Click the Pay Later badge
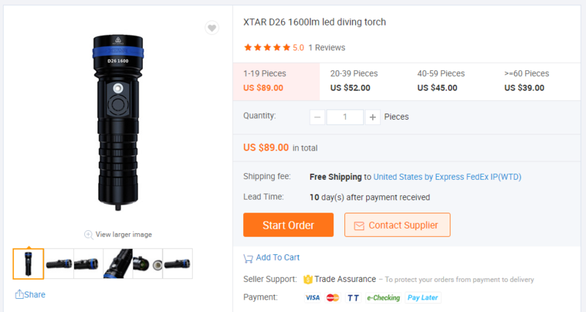This screenshot has height=312, width=586. tap(423, 297)
